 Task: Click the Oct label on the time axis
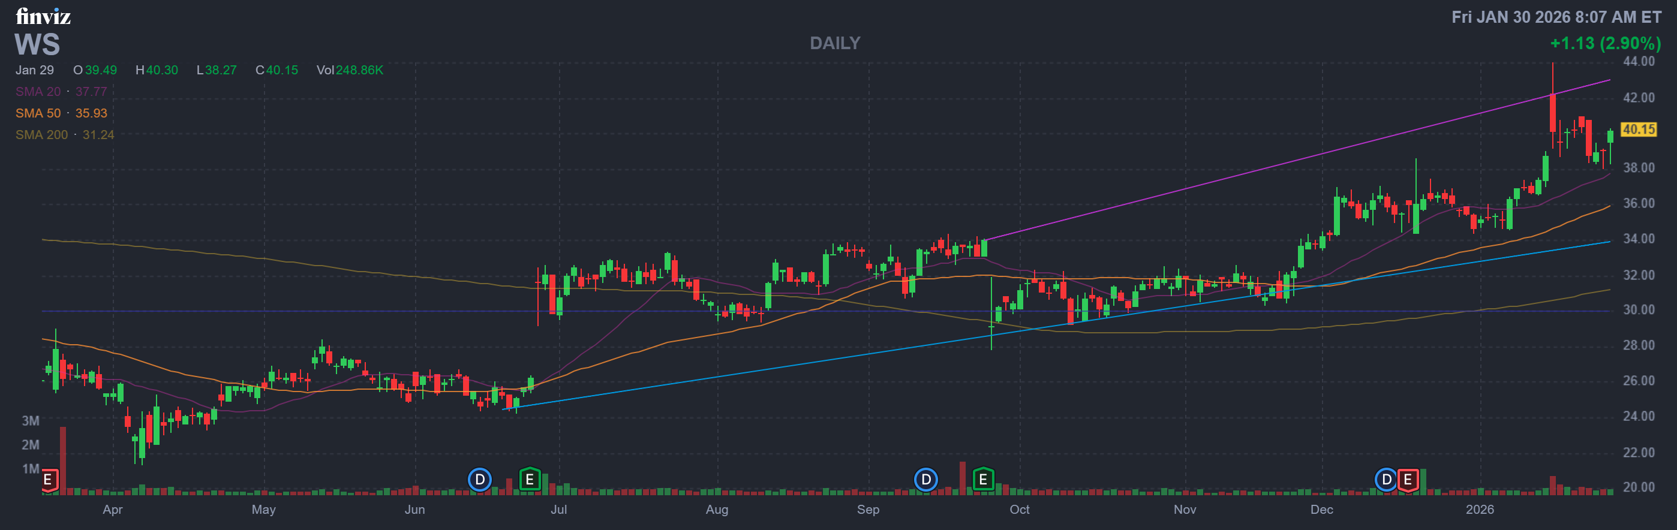[x=1019, y=509]
